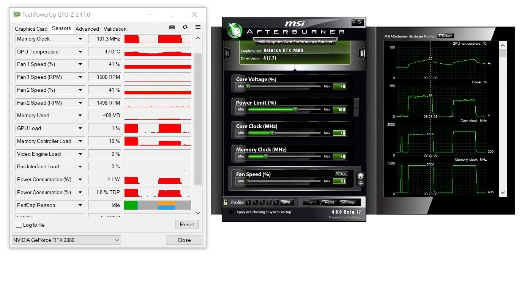
Task: Select the Sensors tab in GPU-Z
Action: pyautogui.click(x=62, y=28)
